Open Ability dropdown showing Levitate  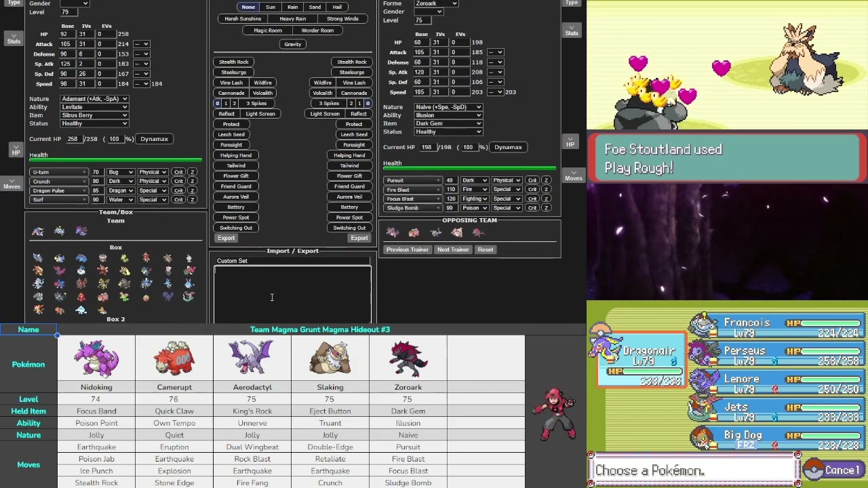(94, 107)
